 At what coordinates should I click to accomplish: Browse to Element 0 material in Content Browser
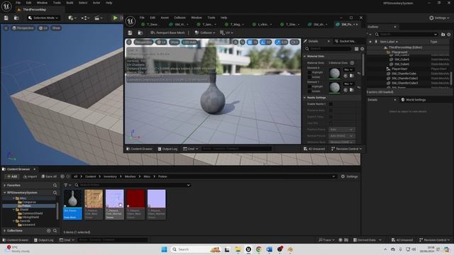pyautogui.click(x=352, y=76)
